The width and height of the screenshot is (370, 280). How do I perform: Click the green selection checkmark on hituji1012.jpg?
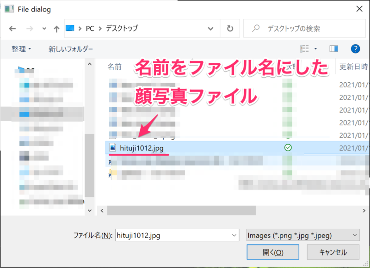[x=288, y=148]
